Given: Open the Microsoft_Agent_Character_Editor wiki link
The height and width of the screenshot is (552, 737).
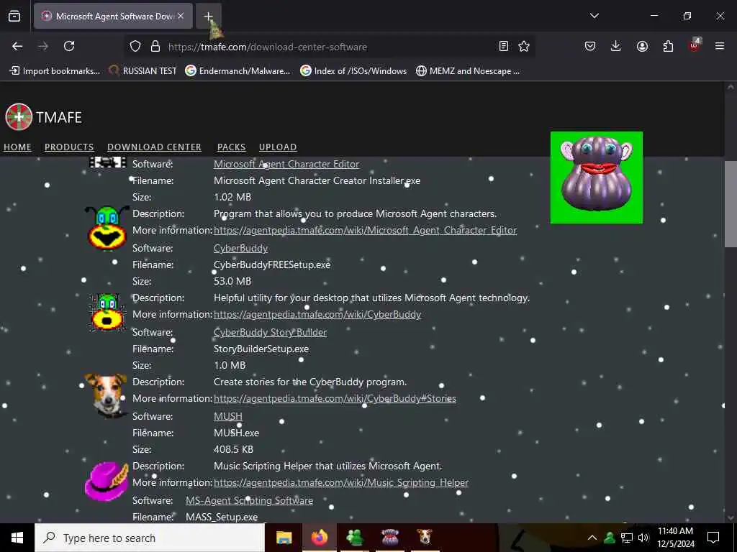Looking at the screenshot, I should click(365, 231).
